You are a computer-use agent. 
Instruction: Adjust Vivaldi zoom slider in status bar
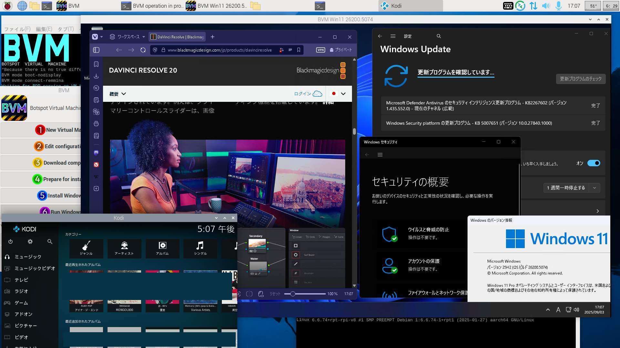(x=293, y=294)
